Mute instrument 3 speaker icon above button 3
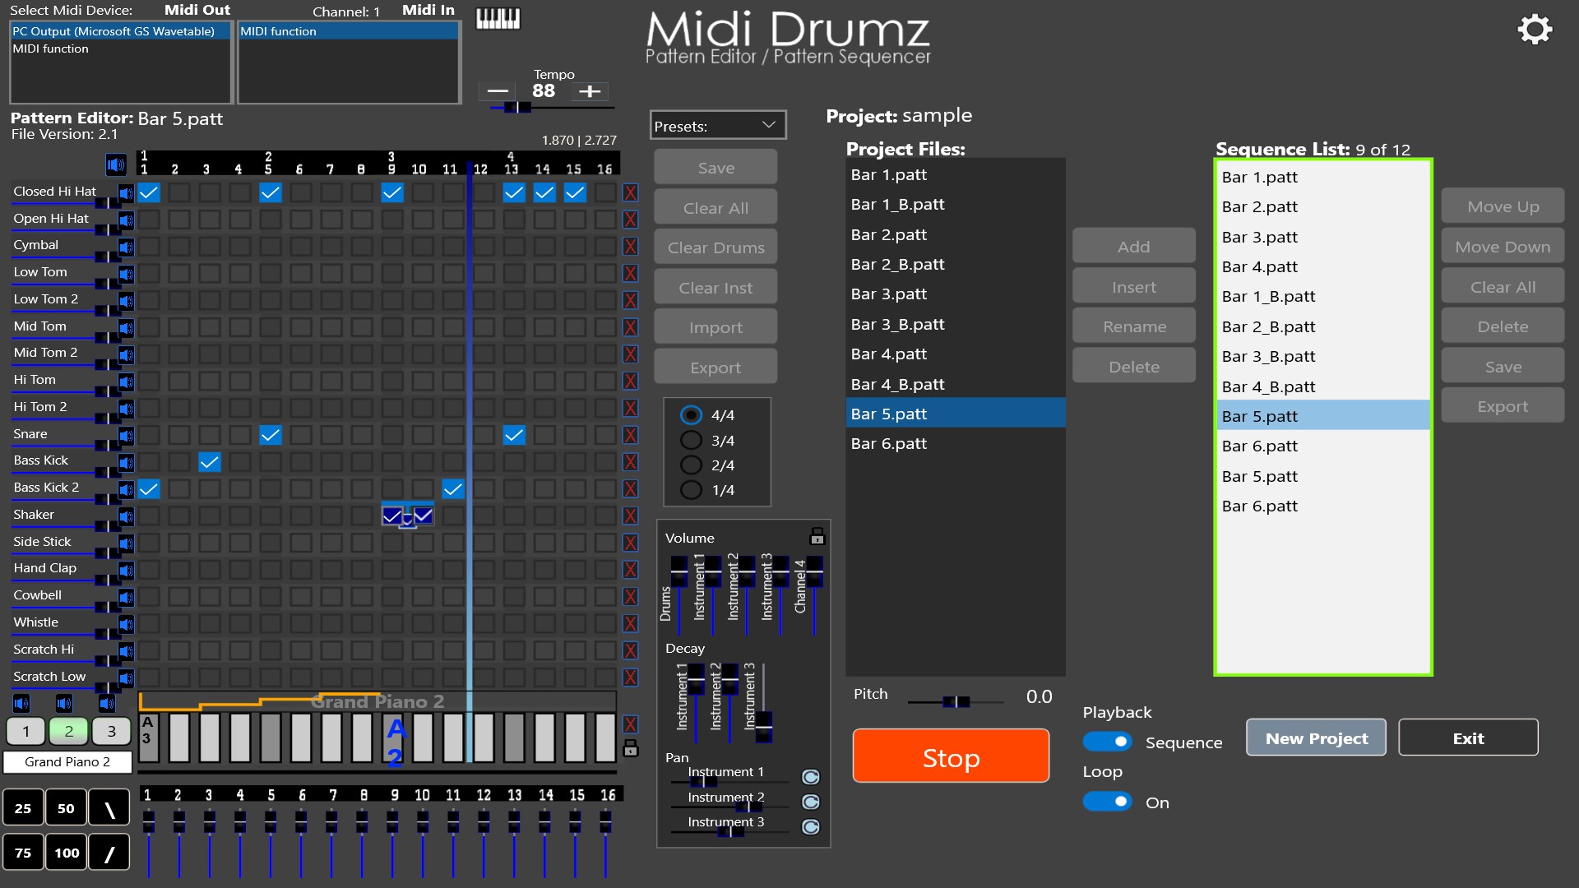 tap(107, 703)
